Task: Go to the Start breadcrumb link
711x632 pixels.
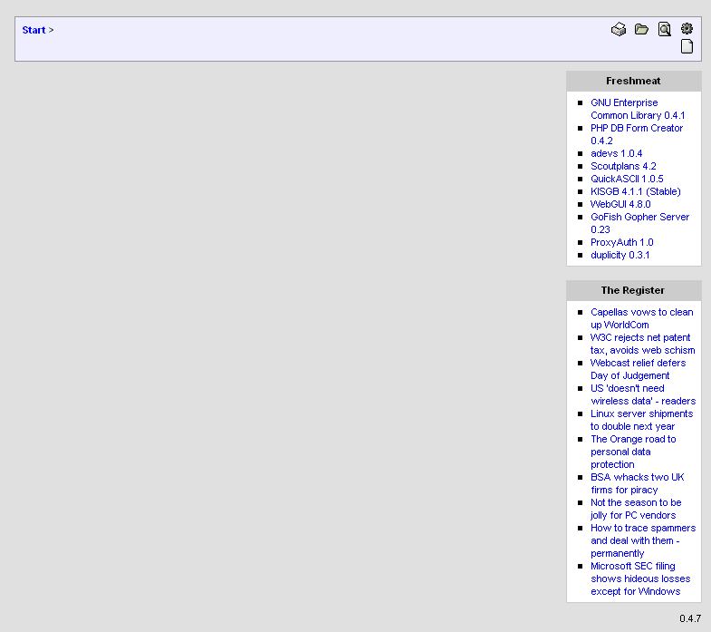Action: pyautogui.click(x=34, y=30)
